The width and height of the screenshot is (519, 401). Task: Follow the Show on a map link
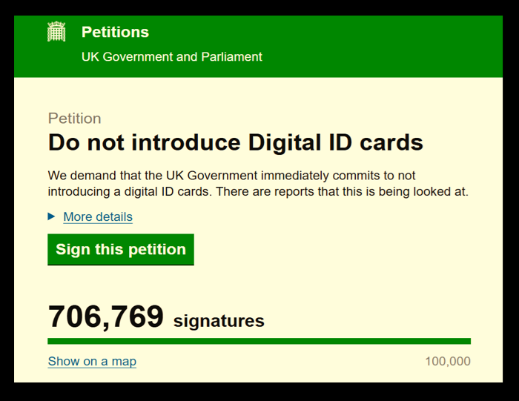92,361
